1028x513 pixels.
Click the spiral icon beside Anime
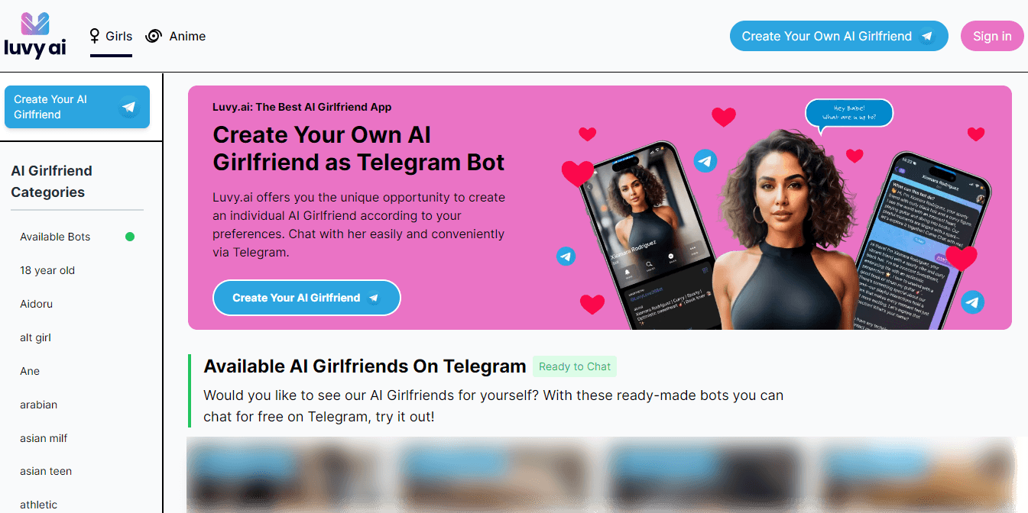tap(154, 36)
